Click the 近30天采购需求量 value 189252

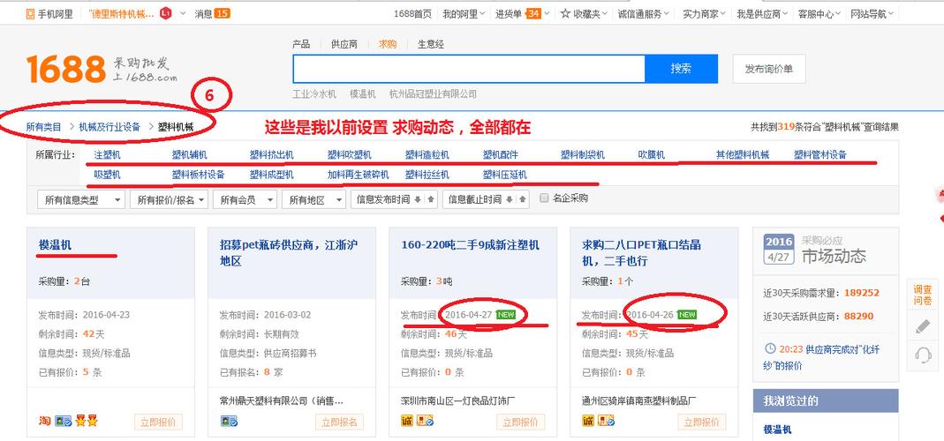click(x=862, y=293)
